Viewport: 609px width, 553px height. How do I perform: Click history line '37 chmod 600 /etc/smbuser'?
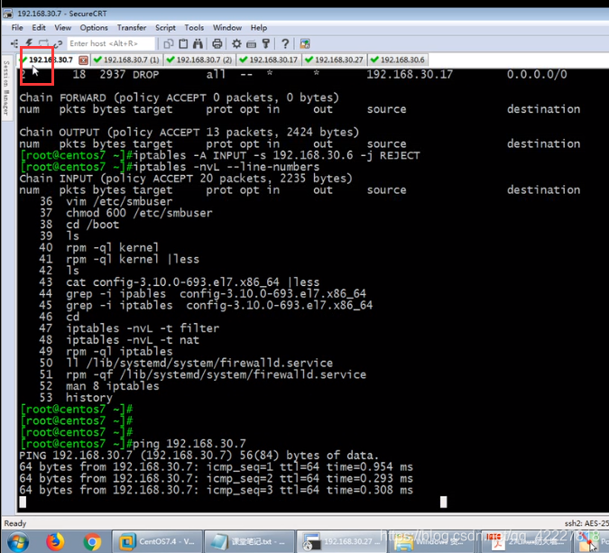pyautogui.click(x=125, y=213)
